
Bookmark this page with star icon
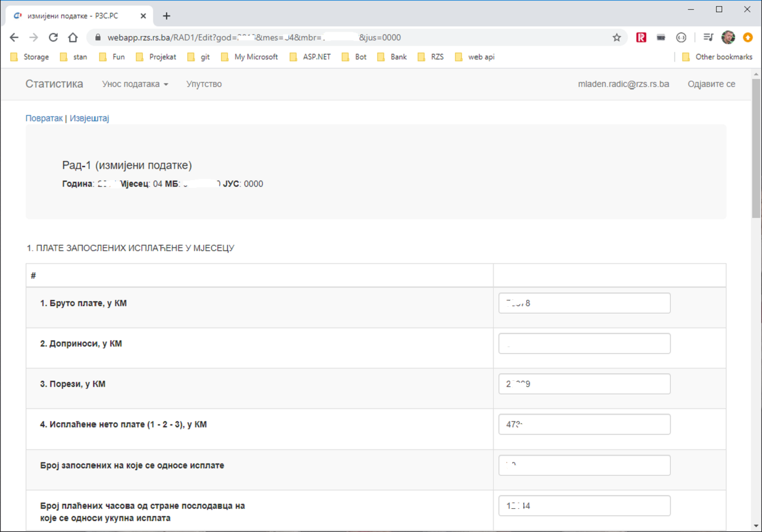[617, 37]
